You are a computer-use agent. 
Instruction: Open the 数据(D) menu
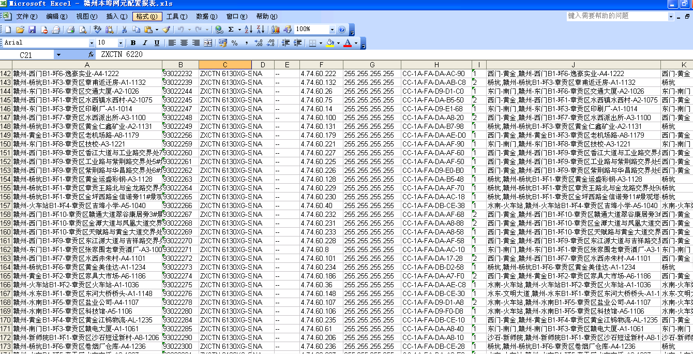point(206,17)
